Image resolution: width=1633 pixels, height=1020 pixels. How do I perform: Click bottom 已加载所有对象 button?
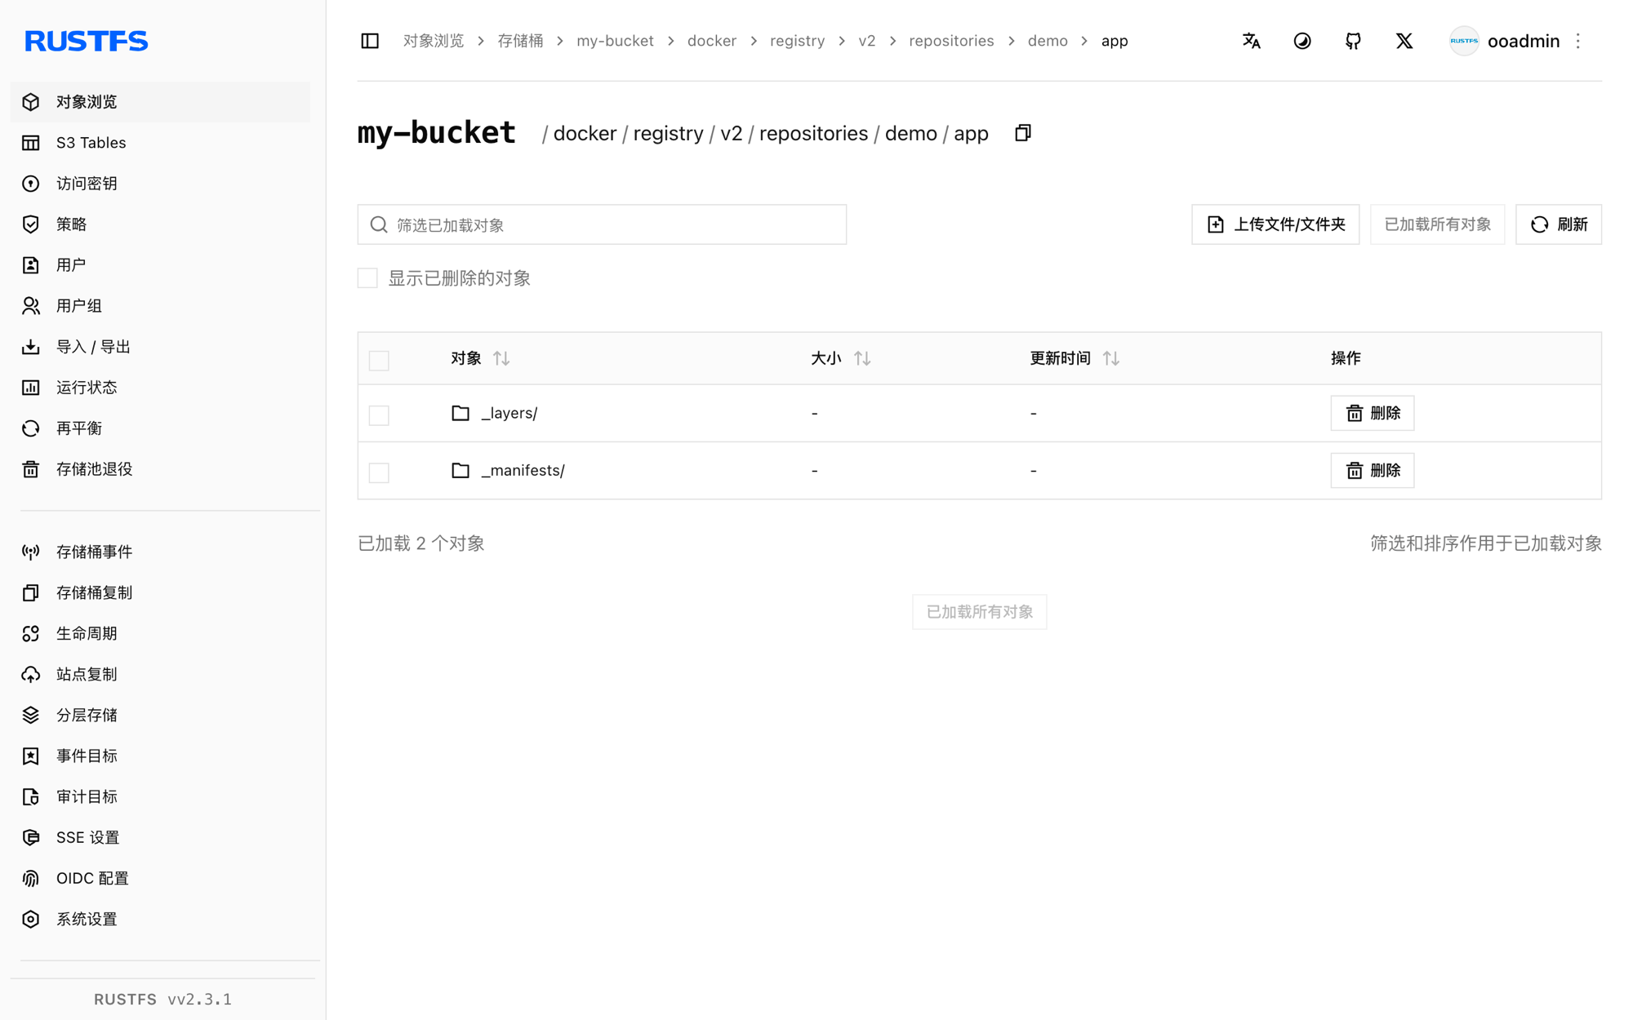pyautogui.click(x=980, y=612)
